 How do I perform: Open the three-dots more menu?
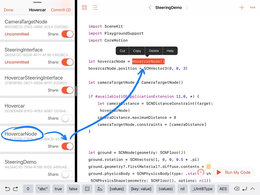click(x=252, y=8)
